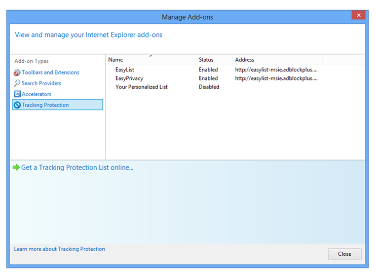The height and width of the screenshot is (273, 376).
Task: Open Learn more about Tracking Protection link
Action: 59,249
